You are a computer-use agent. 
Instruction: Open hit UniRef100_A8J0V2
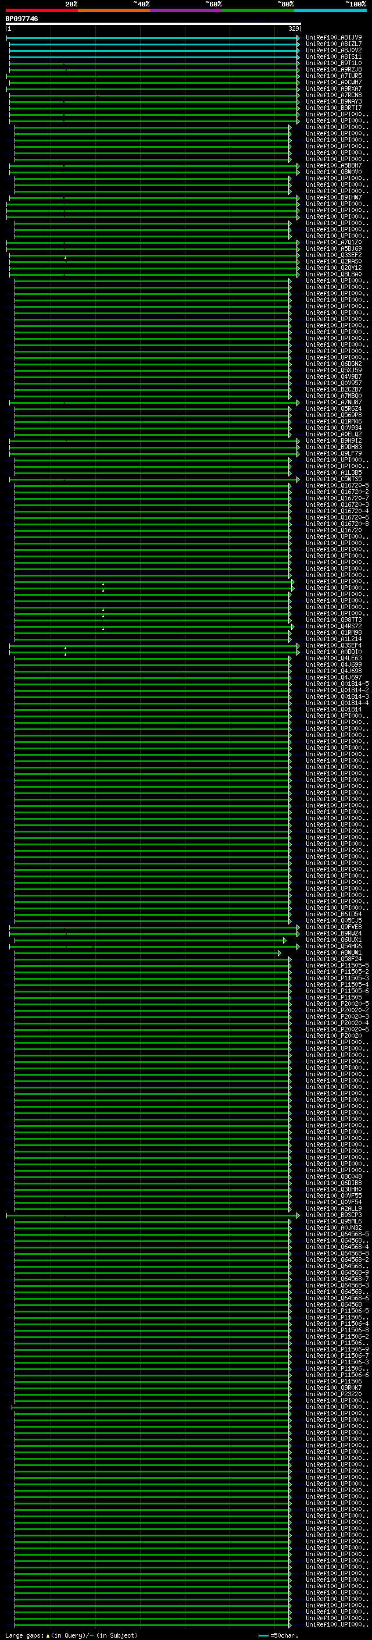334,50
